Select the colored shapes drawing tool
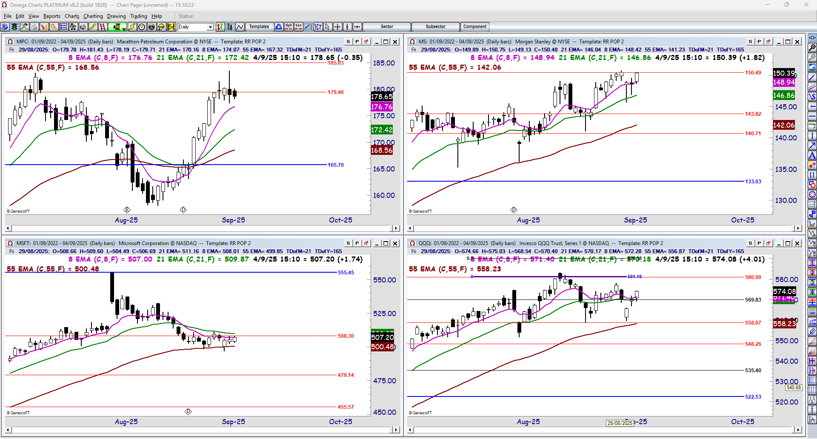The height and width of the screenshot is (439, 817). tap(812, 165)
